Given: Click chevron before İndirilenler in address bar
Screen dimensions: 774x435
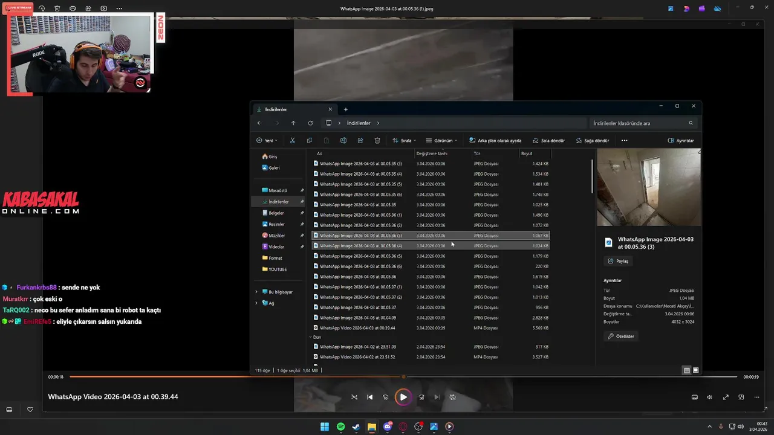Looking at the screenshot, I should (339, 123).
